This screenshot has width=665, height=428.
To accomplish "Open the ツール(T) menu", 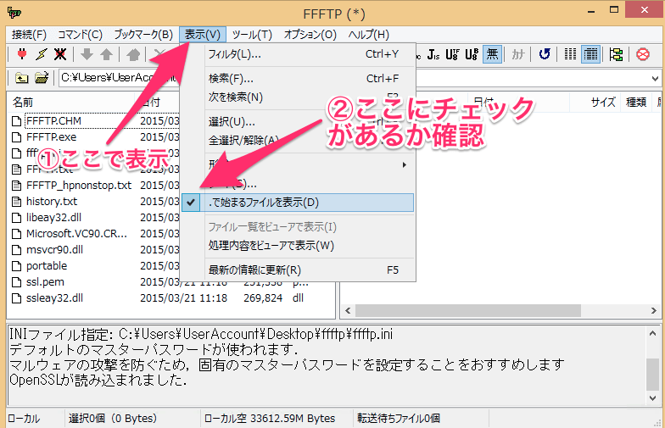I will [x=252, y=34].
